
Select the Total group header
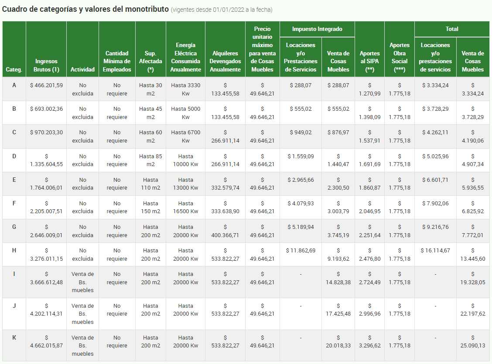pyautogui.click(x=451, y=29)
